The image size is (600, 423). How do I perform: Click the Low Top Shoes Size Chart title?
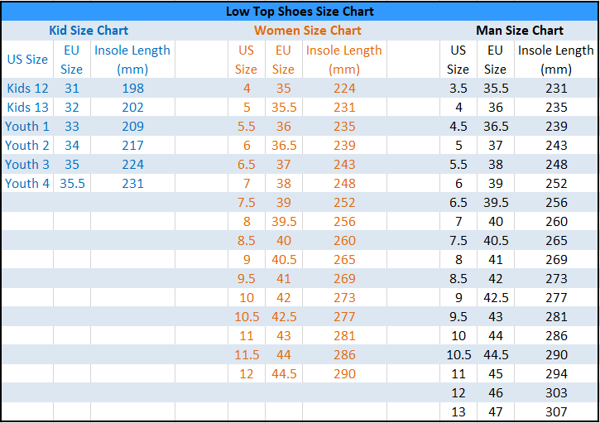[300, 12]
